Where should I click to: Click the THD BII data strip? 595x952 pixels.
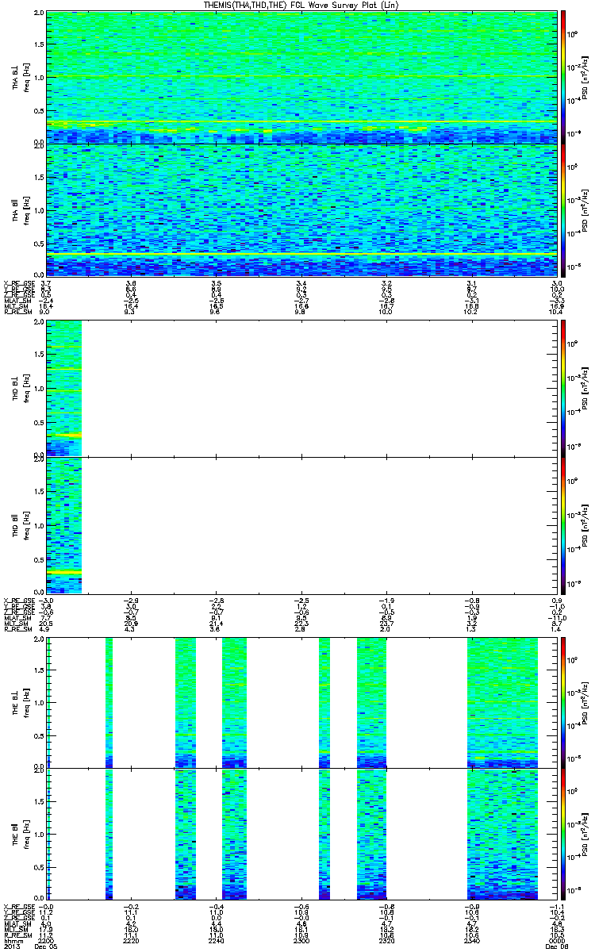(x=64, y=524)
